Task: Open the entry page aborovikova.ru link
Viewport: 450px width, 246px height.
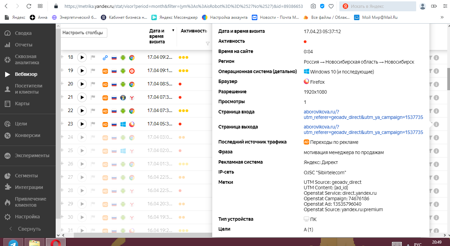Action: coord(363,114)
